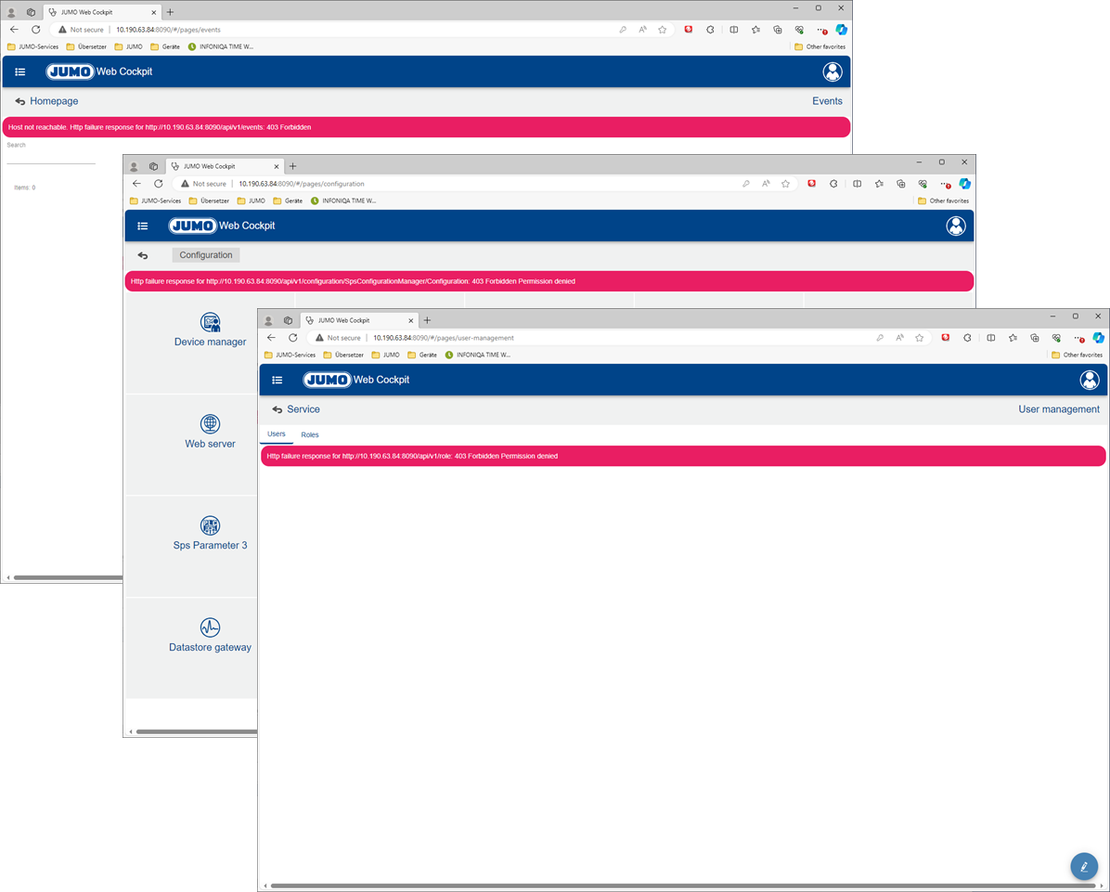Viewport: 1110px width, 892px height.
Task: Expand the JUMO-Services bookmark folder in front window
Action: pos(290,355)
